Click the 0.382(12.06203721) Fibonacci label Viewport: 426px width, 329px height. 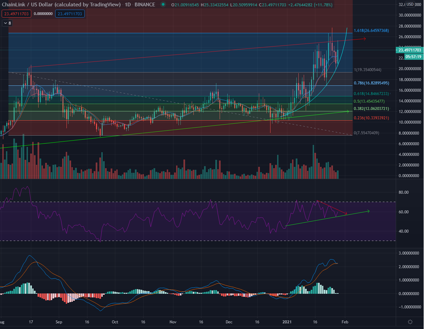371,109
